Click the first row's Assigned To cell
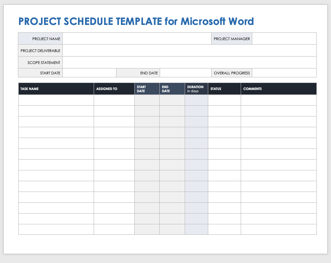Image resolution: width=331 pixels, height=263 pixels. coord(114,100)
